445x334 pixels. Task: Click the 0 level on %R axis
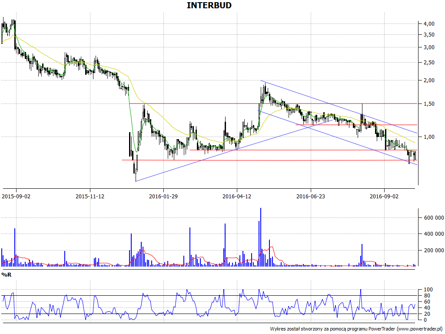pyautogui.click(x=425, y=320)
